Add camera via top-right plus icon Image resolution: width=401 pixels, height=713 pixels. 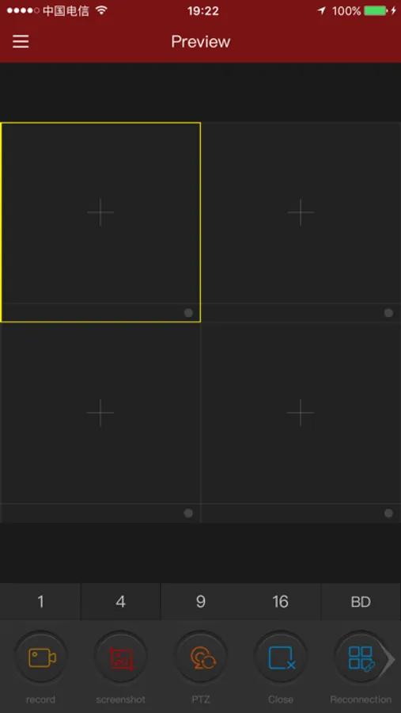pyautogui.click(x=301, y=212)
